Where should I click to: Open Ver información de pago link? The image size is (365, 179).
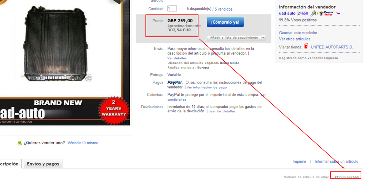[x=206, y=87]
